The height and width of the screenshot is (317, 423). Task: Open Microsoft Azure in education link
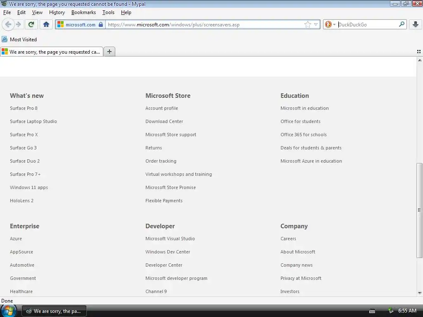point(311,161)
